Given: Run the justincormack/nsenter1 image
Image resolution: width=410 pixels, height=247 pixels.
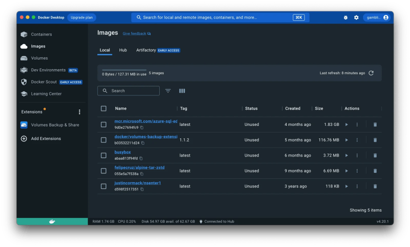Looking at the screenshot, I should (347, 186).
